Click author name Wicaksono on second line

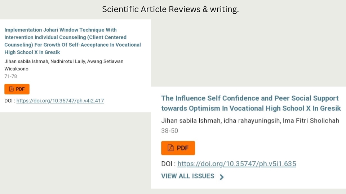(16, 69)
